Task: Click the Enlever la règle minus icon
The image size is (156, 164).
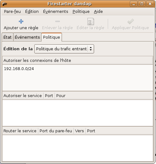Action: [x=58, y=21]
